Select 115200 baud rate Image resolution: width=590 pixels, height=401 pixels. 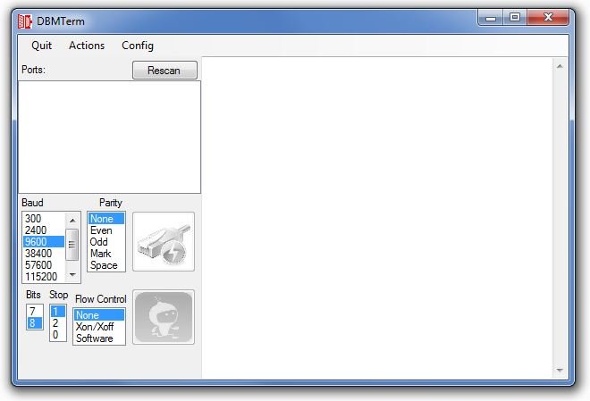(41, 277)
